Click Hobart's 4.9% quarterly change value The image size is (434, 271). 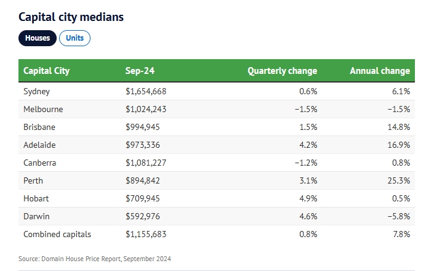click(x=307, y=198)
